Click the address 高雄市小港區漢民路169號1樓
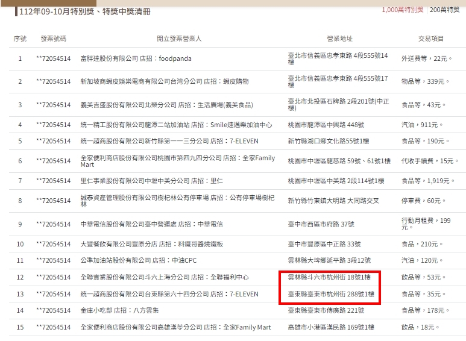 point(331,327)
